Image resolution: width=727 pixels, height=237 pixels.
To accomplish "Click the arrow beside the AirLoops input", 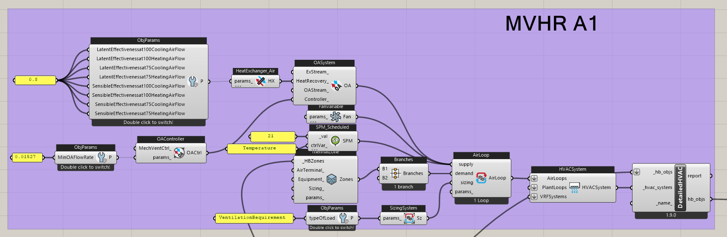I will point(534,178).
